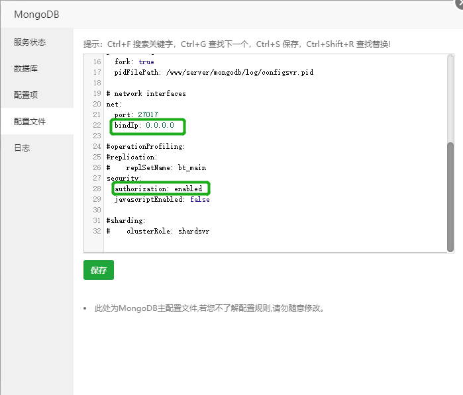This screenshot has width=463, height=395.
Task: Click the #operationProfiling: line
Action: (146, 146)
